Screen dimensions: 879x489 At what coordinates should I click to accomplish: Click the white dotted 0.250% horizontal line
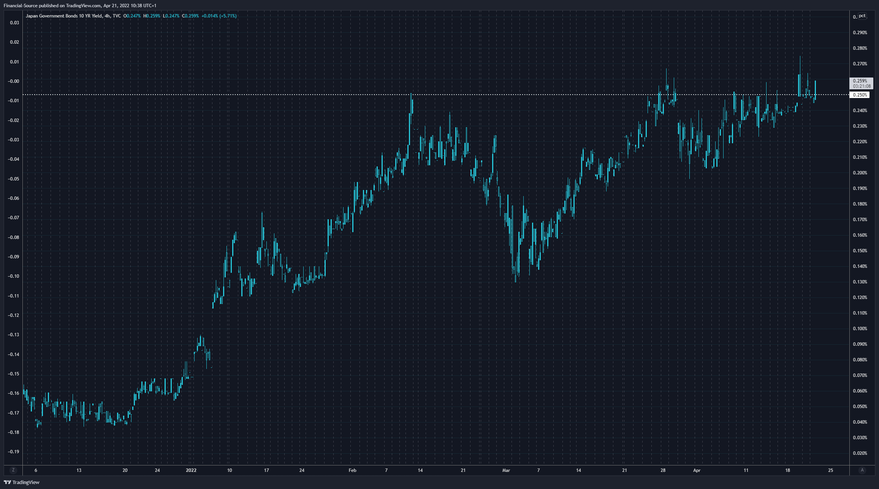tap(436, 95)
